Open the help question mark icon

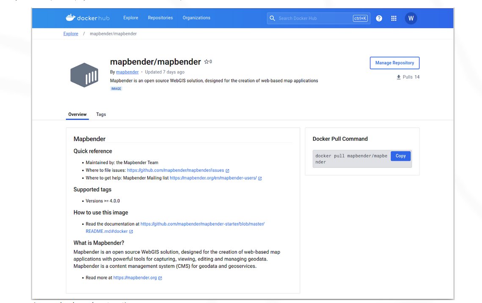[x=379, y=19]
